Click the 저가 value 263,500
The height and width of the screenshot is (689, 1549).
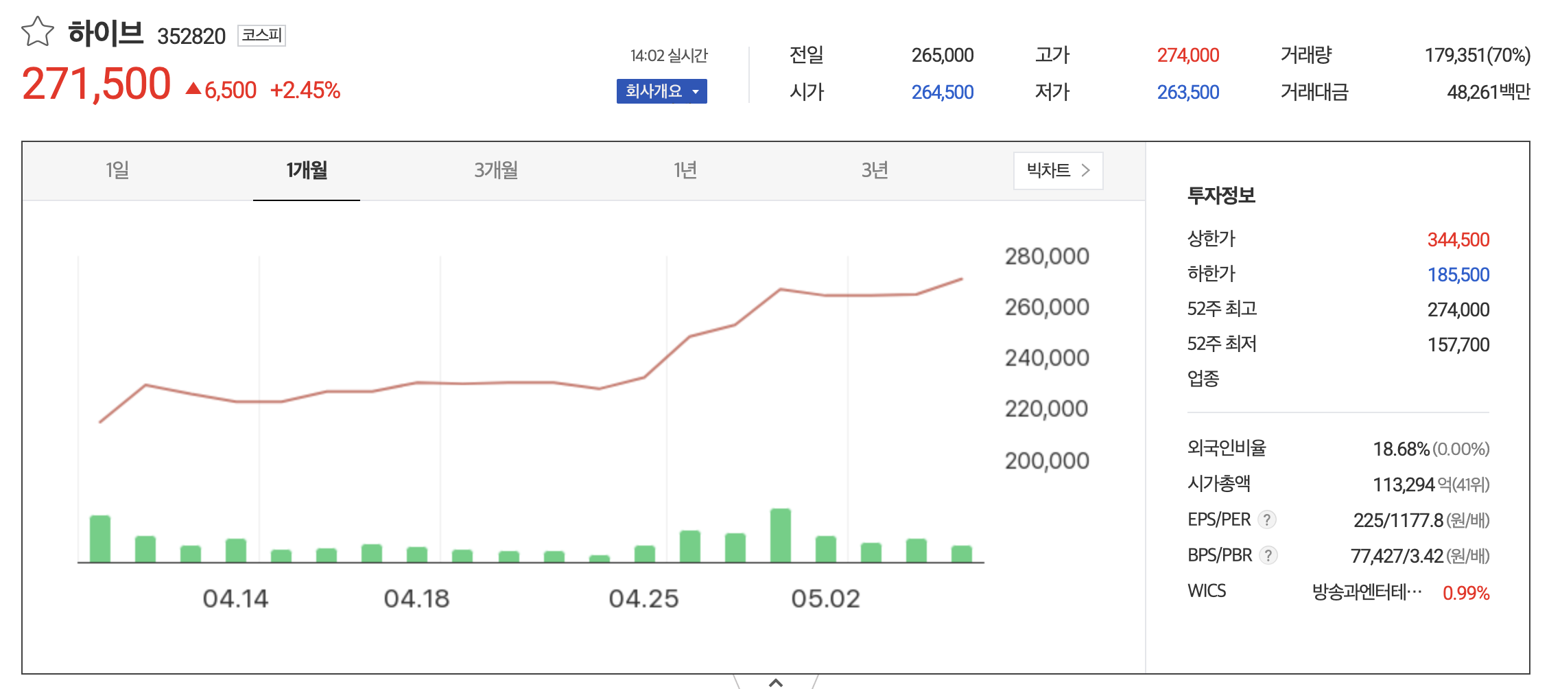coord(1188,93)
